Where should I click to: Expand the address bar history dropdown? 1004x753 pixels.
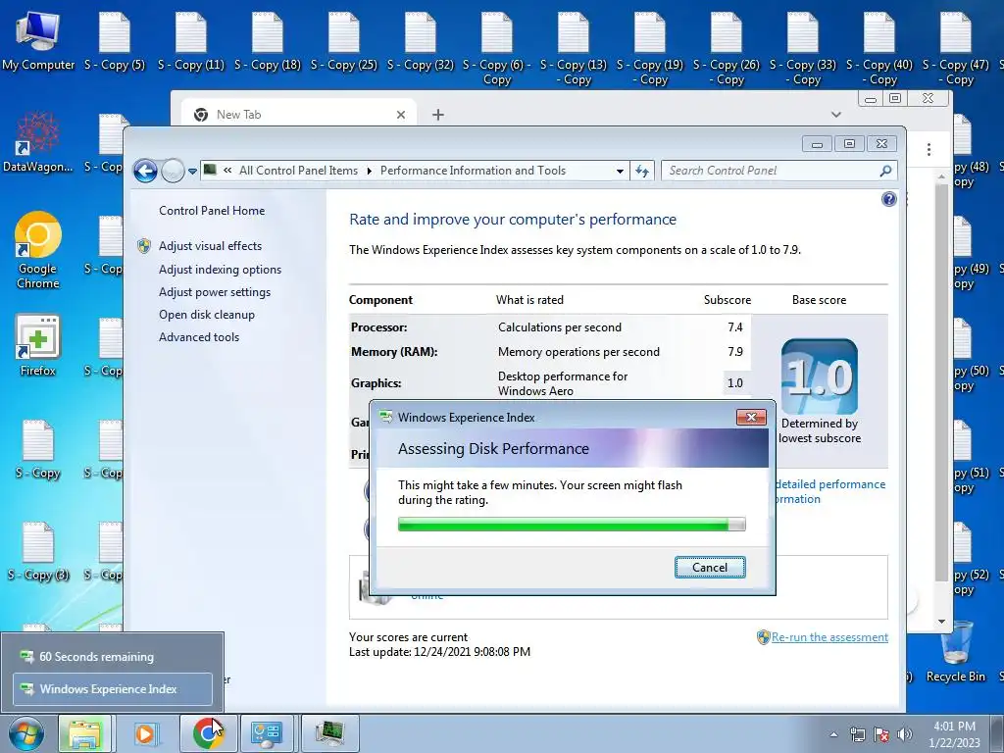coord(620,171)
